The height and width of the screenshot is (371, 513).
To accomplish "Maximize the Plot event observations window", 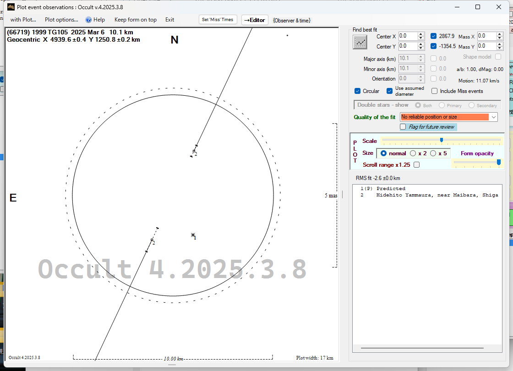I will [478, 7].
